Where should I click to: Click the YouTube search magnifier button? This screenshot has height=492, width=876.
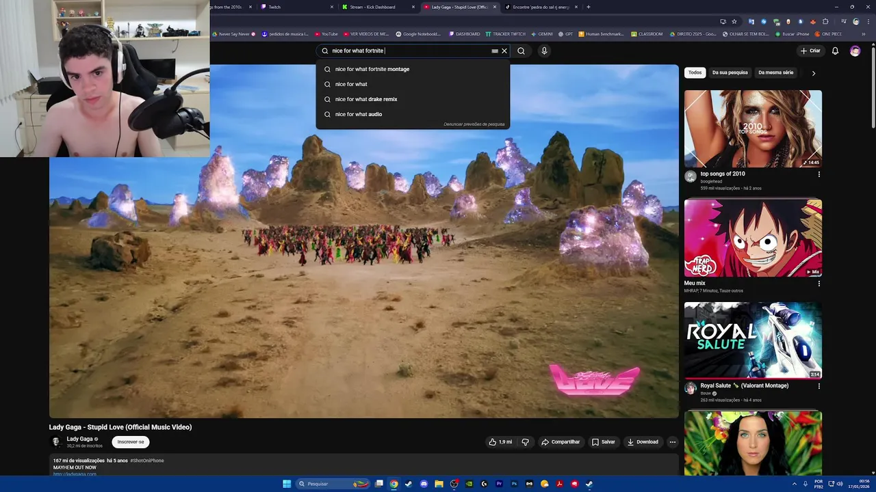click(x=521, y=51)
